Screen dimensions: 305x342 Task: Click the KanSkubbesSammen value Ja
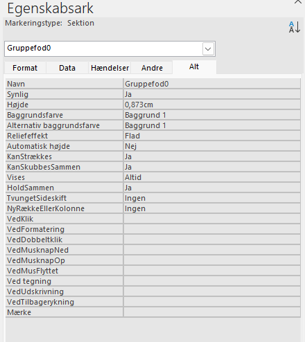pos(212,167)
